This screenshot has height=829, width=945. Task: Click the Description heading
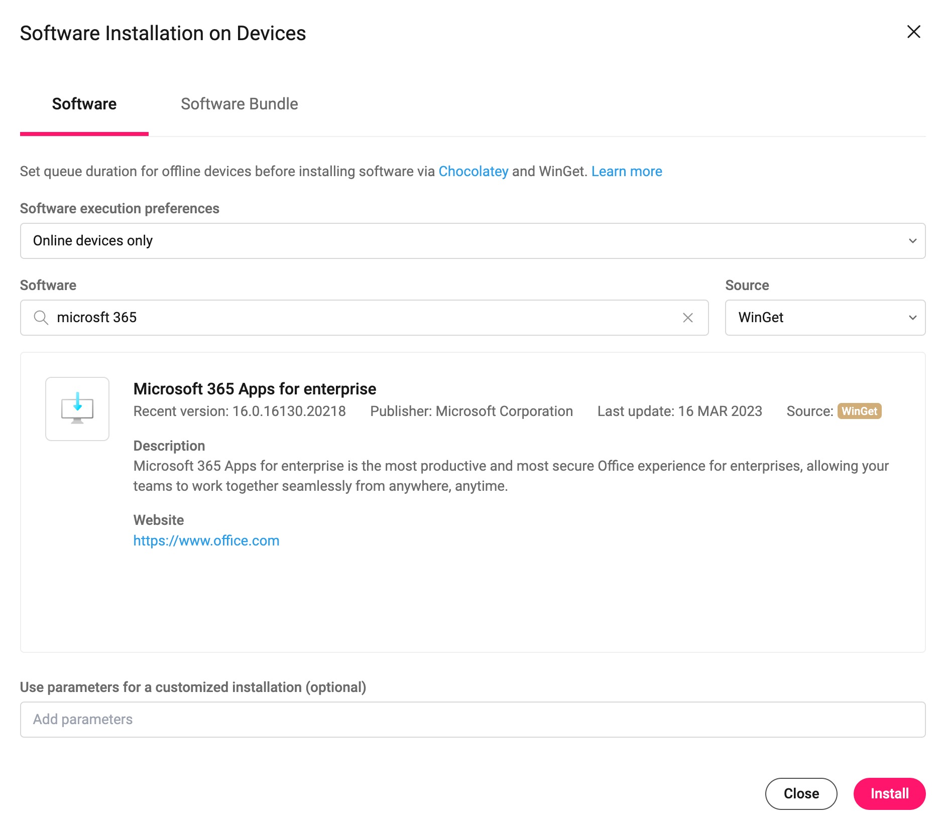click(x=169, y=446)
